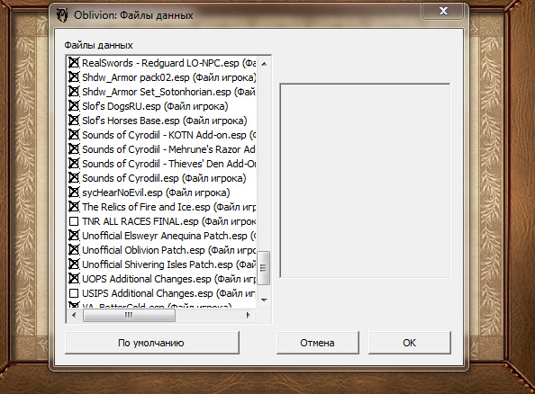Click the Отмена button

317,343
